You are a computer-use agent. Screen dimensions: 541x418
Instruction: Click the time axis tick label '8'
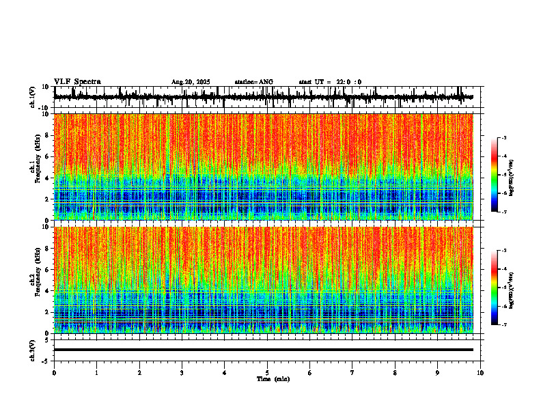pos(395,373)
